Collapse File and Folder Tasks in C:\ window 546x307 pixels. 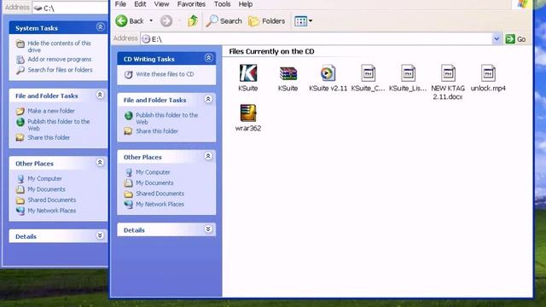pyautogui.click(x=100, y=95)
